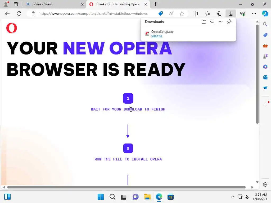271x203 pixels.
Task: Open File Explorer from taskbar
Action: tap(147, 197)
